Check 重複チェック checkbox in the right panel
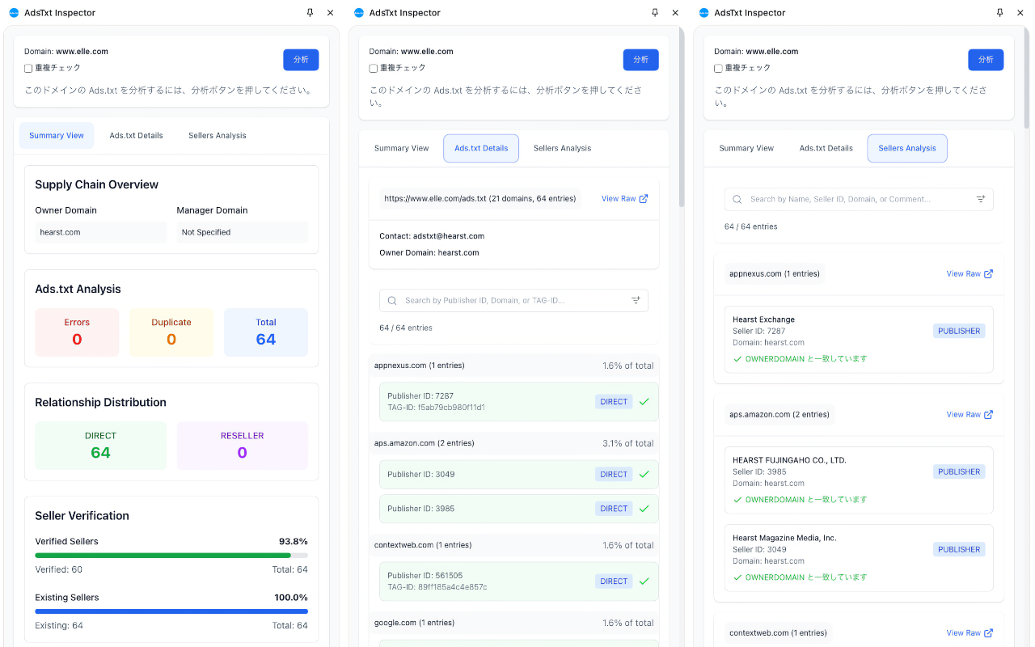Image resolution: width=1035 pixels, height=647 pixels. [x=718, y=69]
